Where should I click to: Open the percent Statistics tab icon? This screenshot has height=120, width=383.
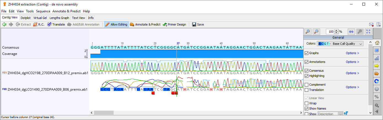tap(377, 97)
